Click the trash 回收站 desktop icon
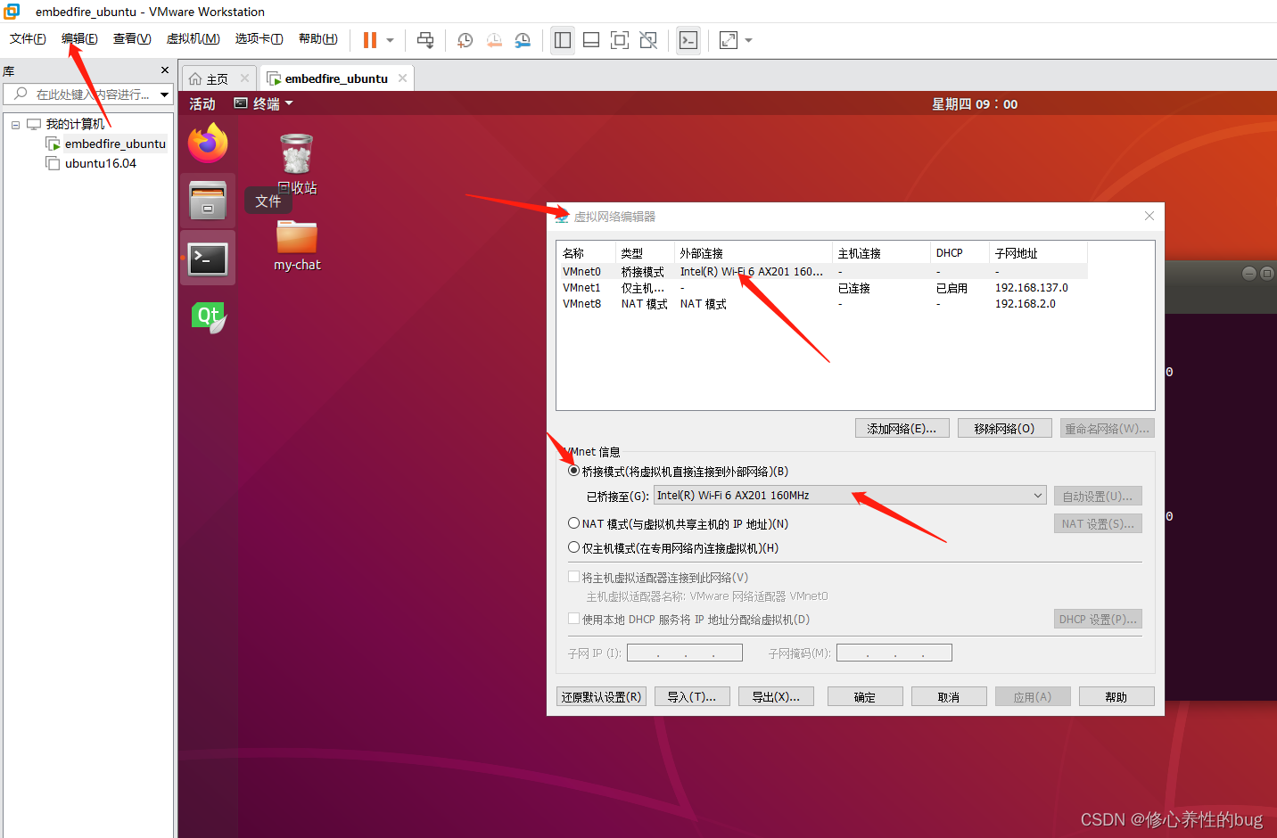 pos(296,164)
